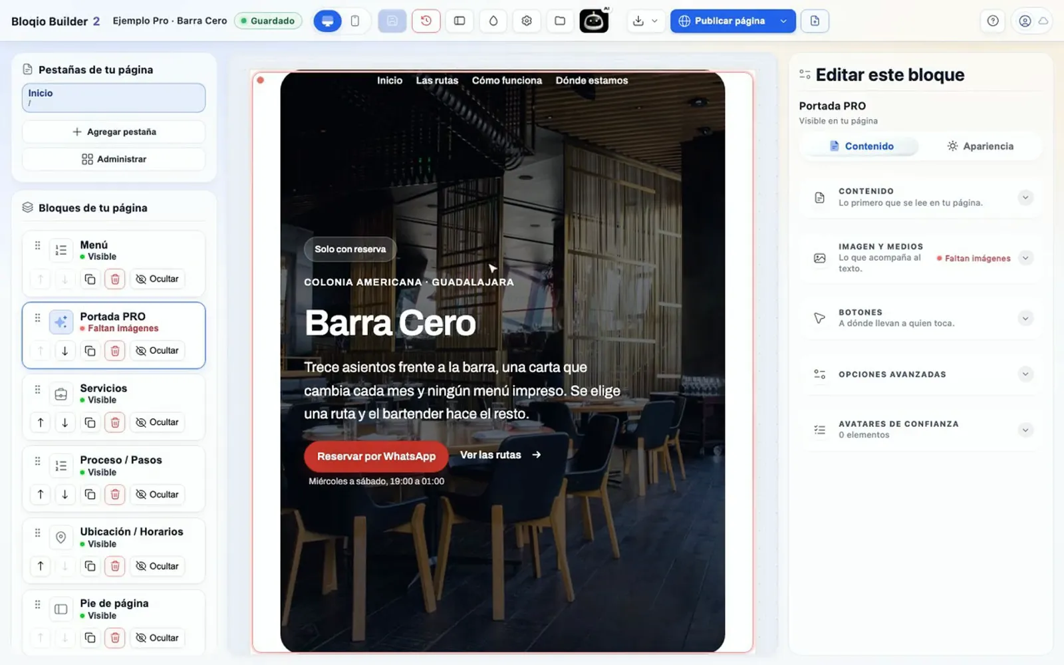
Task: Click Publicar página button
Action: pyautogui.click(x=722, y=21)
